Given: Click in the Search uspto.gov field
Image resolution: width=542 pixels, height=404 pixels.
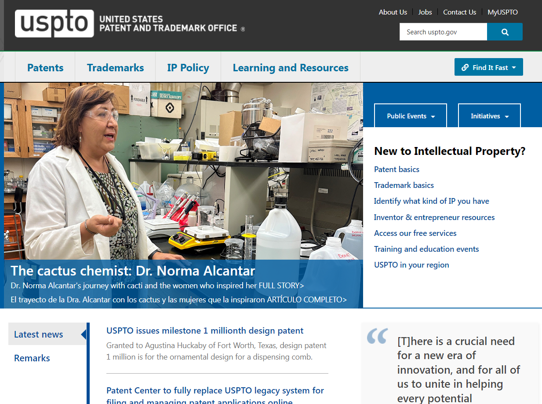Looking at the screenshot, I should tap(443, 32).
